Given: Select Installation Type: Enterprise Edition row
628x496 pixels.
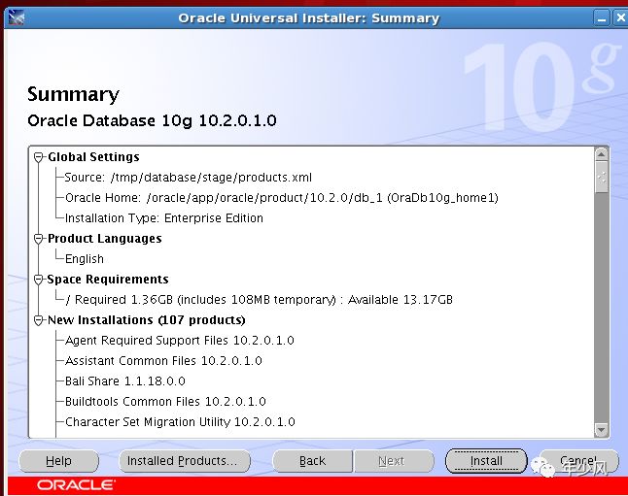Looking at the screenshot, I should coord(164,218).
